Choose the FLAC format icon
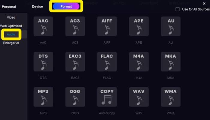210x120 pixels. (x=107, y=62)
